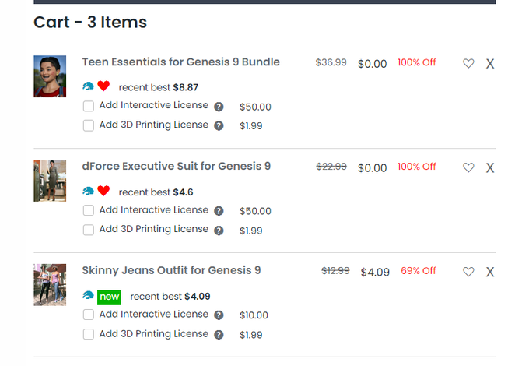Remove dForce Executive Suit with X
This screenshot has height=366, width=529.
[490, 167]
